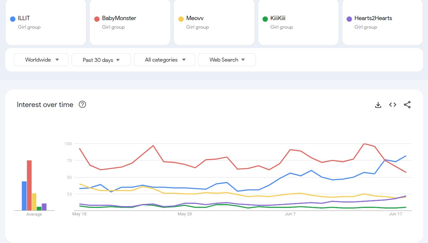Click the purple Hearts2Hearts average bar
The image size is (428, 243).
pos(44,207)
